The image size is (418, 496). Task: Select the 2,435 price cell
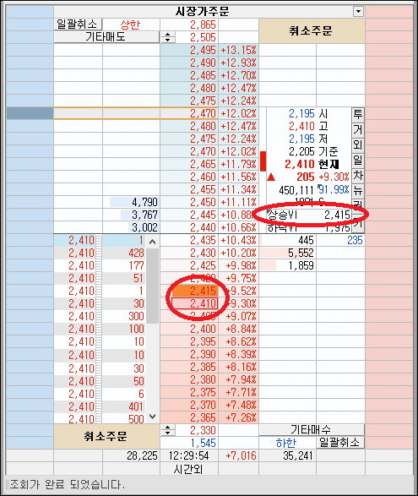[189, 241]
